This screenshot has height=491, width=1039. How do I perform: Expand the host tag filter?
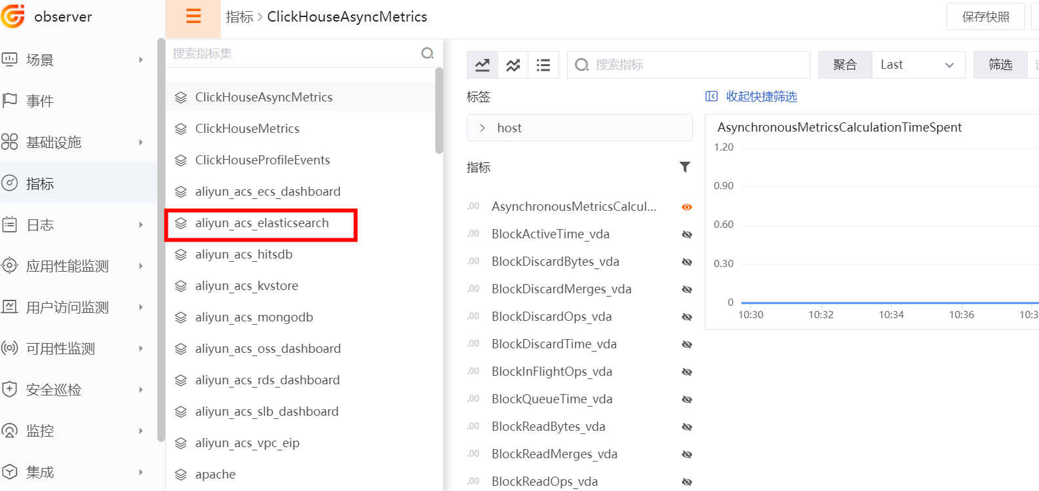pos(579,128)
